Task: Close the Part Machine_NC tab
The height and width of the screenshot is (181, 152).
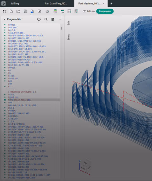Action: tap(104, 3)
